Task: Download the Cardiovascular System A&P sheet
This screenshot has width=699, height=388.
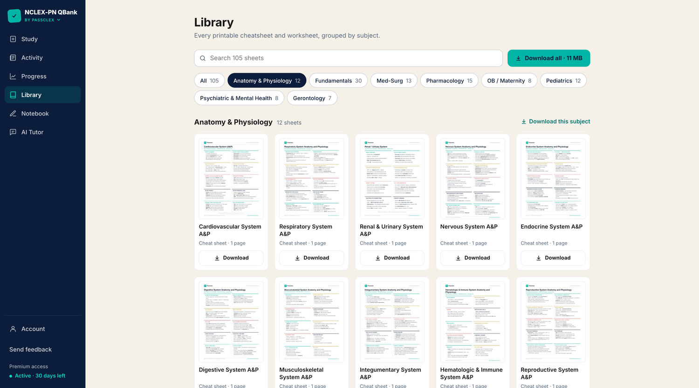Action: point(231,258)
